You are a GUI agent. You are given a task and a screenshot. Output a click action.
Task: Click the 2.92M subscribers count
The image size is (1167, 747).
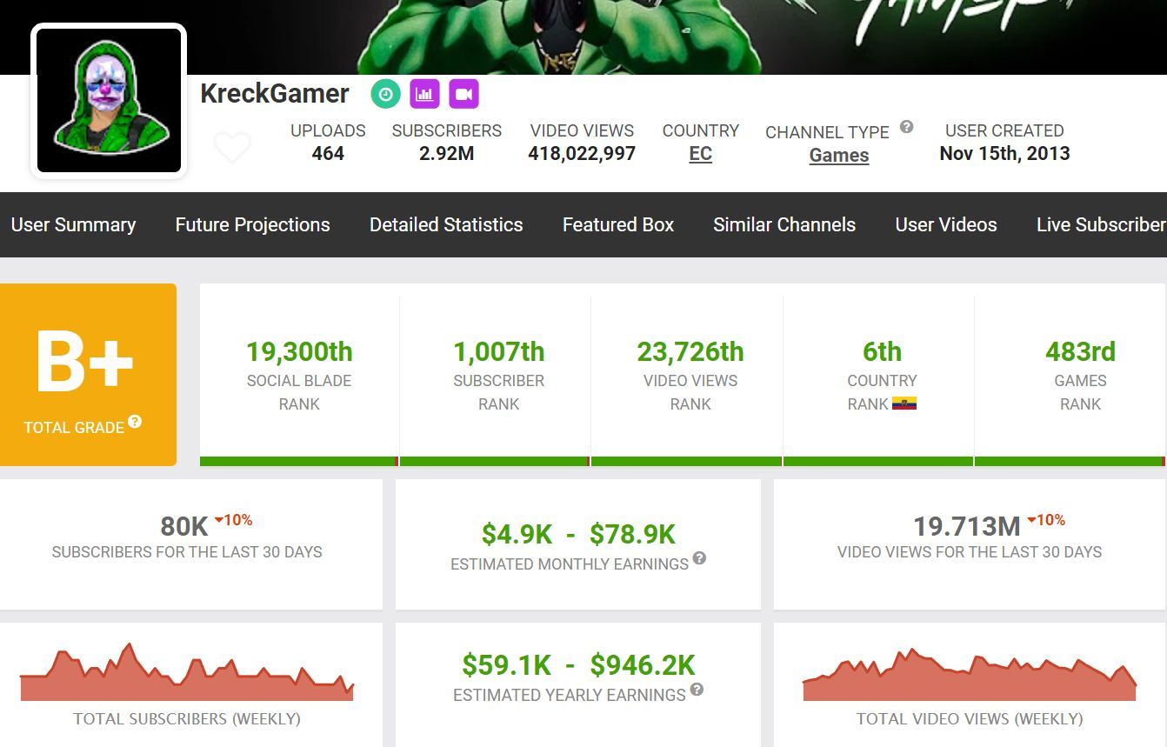[446, 153]
